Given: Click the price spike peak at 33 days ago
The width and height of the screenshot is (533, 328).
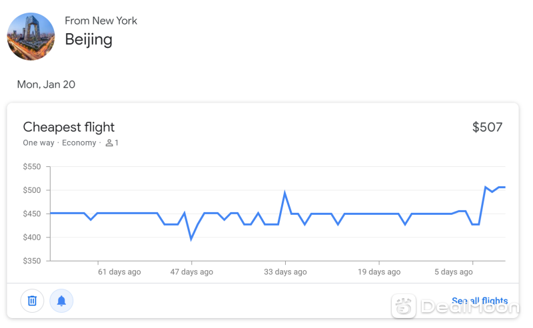Looking at the screenshot, I should (285, 192).
